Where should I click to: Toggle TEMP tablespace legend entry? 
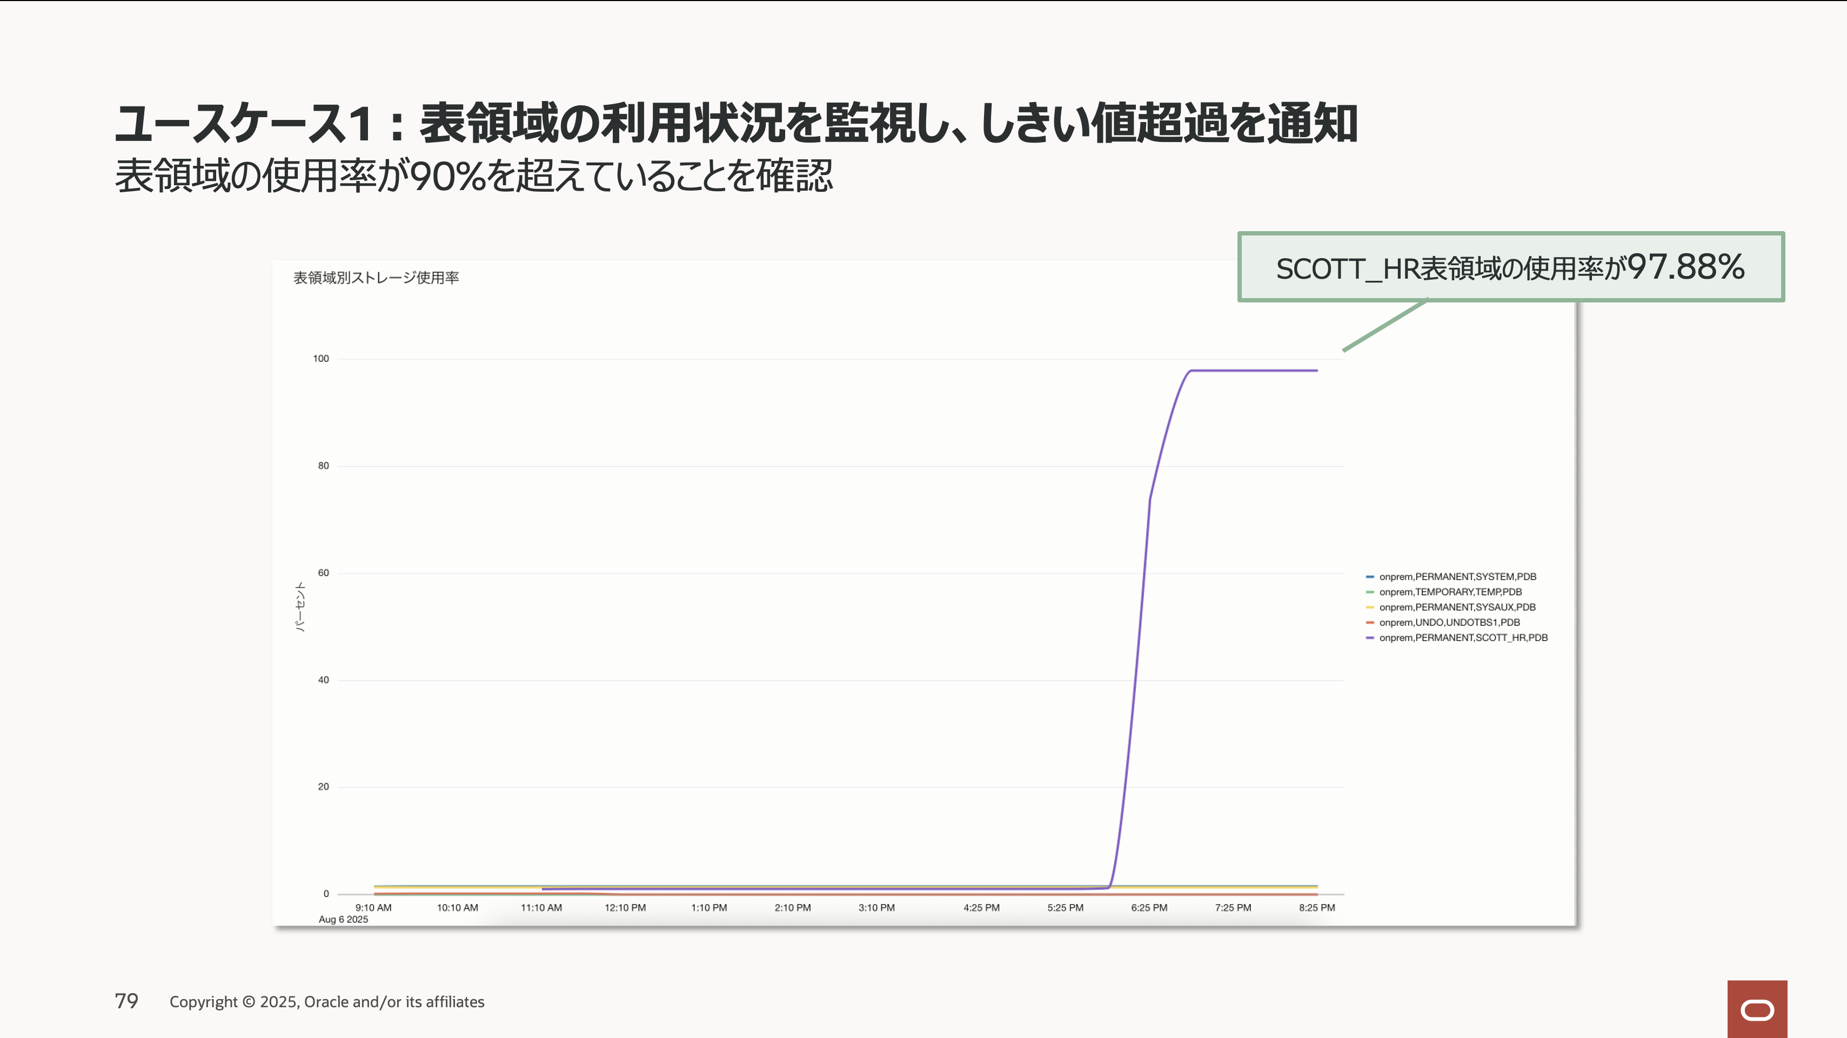pos(1450,592)
